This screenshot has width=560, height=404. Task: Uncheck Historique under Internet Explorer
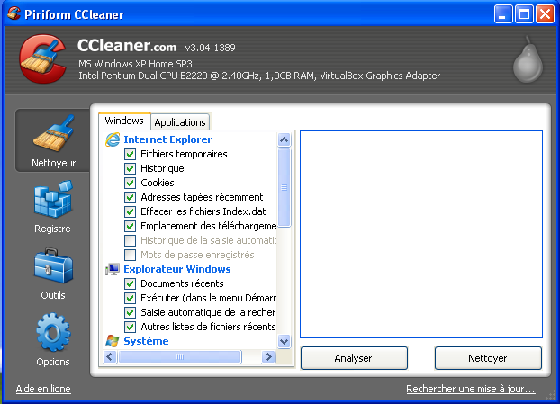130,168
